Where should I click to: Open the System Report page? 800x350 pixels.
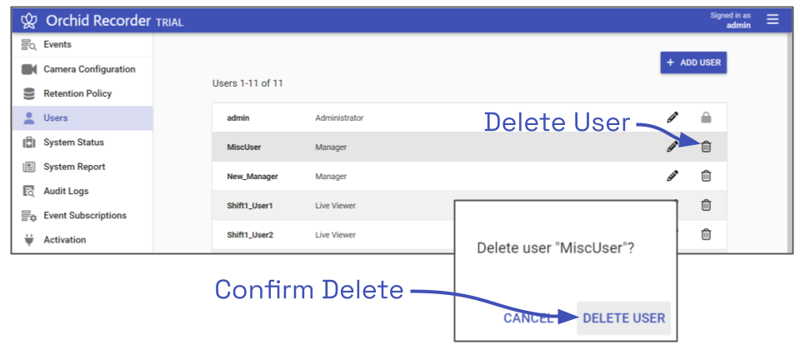point(74,167)
